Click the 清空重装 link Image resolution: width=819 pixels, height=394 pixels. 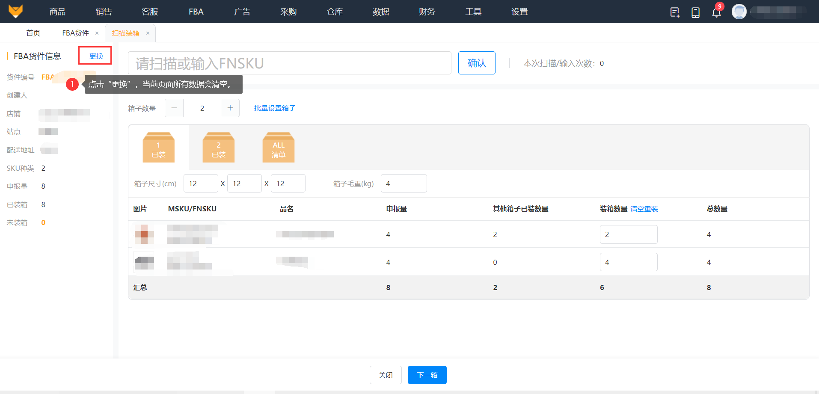tap(644, 209)
